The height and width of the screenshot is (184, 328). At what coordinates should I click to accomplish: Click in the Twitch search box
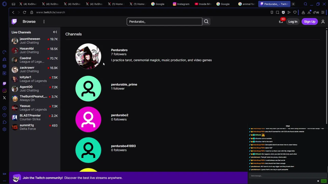pyautogui.click(x=164, y=21)
